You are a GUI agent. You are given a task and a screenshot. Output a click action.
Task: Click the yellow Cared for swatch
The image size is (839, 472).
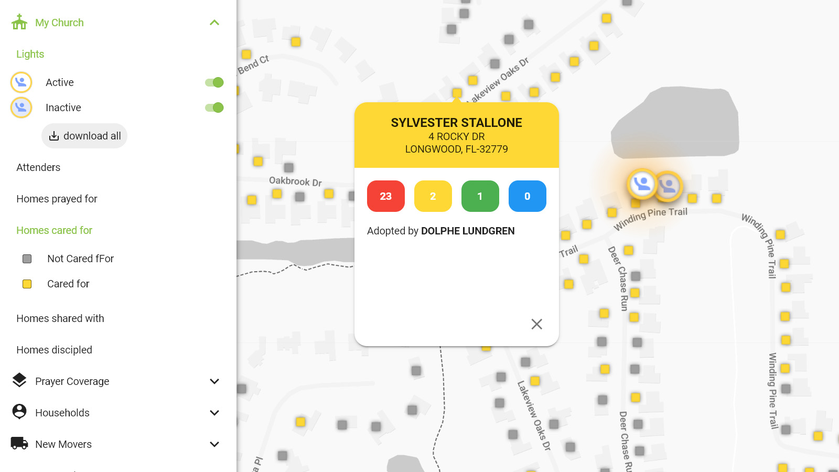pyautogui.click(x=27, y=284)
